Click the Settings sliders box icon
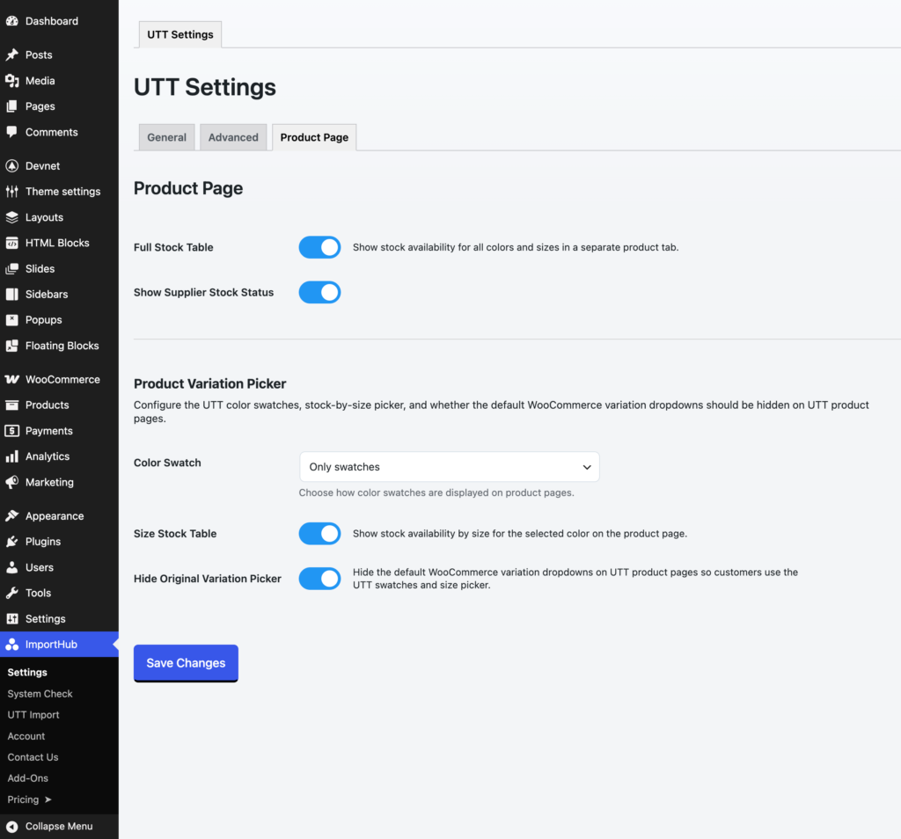The width and height of the screenshot is (901, 839). click(x=12, y=619)
